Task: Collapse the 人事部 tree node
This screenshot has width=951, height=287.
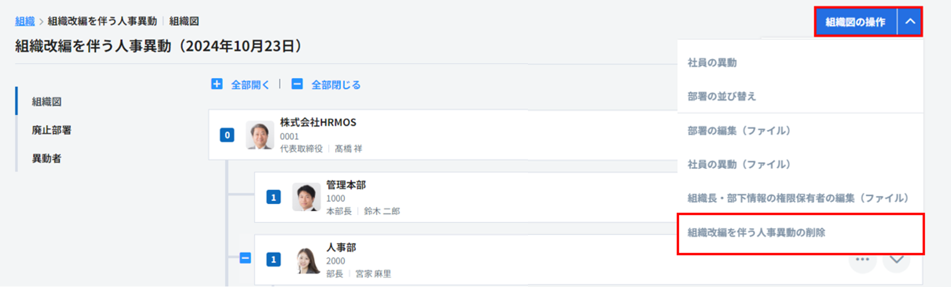Action: pyautogui.click(x=245, y=258)
